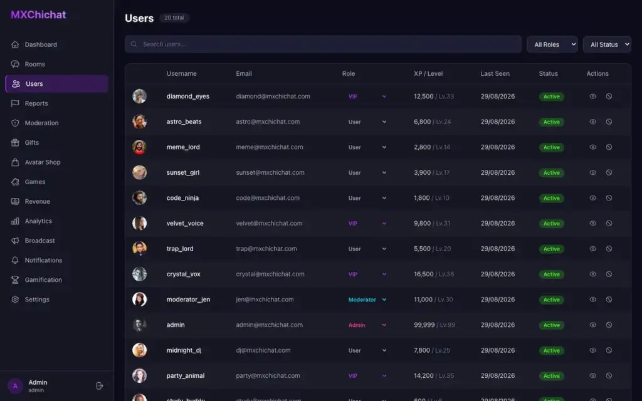The image size is (642, 401).
Task: Open the All Roles filter dropdown
Action: click(552, 44)
